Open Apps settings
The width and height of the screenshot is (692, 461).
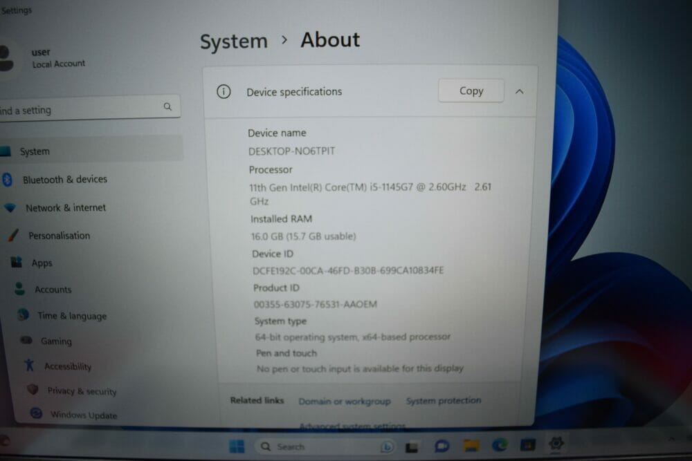click(x=42, y=263)
